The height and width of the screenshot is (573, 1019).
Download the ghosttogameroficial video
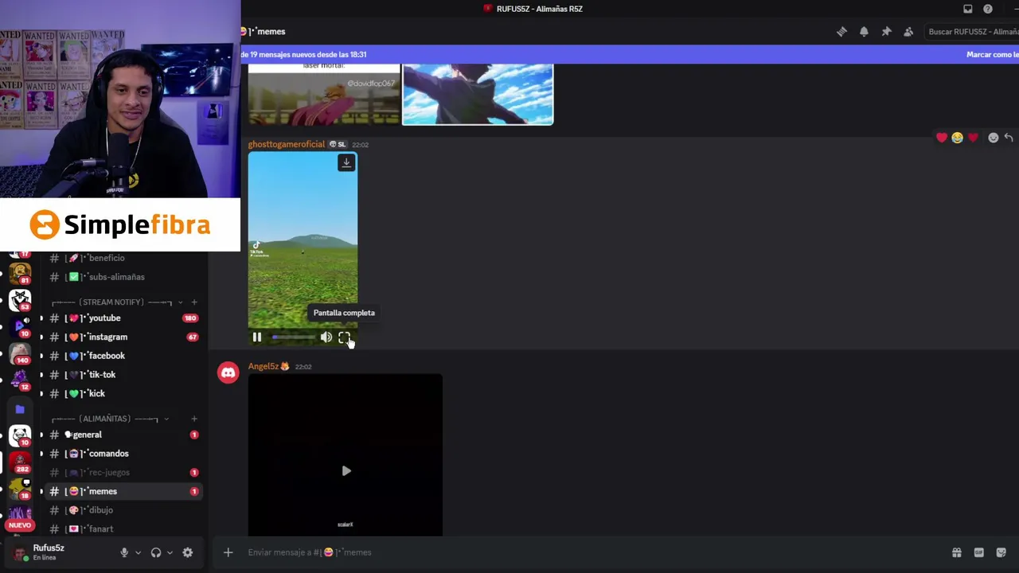pyautogui.click(x=346, y=162)
